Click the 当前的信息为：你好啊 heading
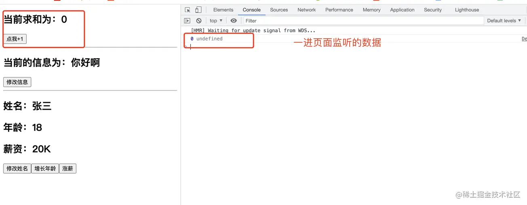Image resolution: width=527 pixels, height=205 pixels. coord(52,63)
